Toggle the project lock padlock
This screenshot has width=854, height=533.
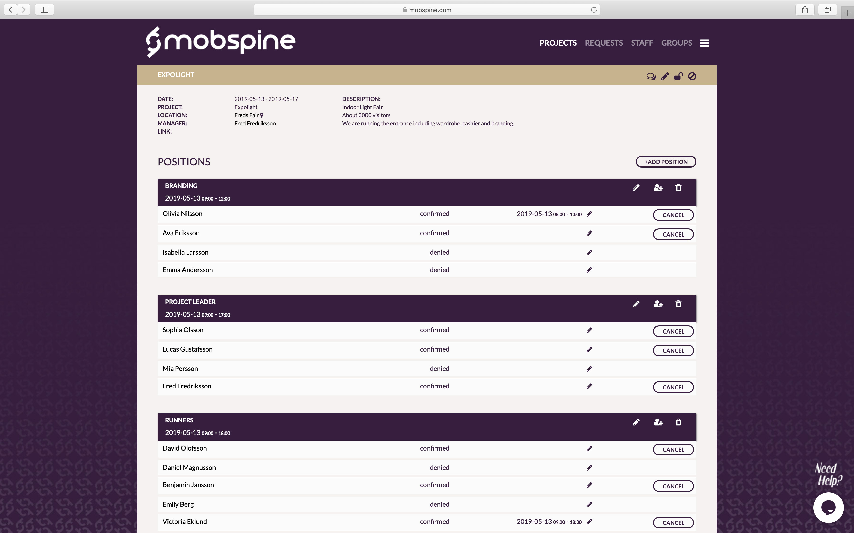pos(678,76)
